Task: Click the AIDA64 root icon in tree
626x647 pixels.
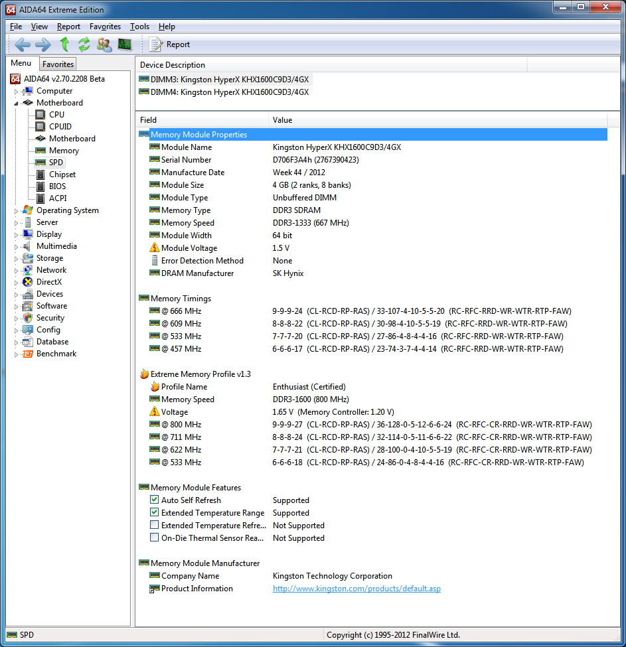Action: point(15,78)
